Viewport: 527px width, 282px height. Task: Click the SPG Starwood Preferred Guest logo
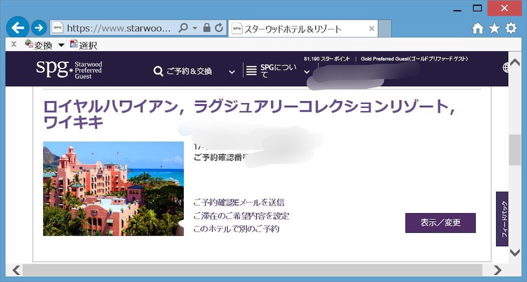point(69,69)
